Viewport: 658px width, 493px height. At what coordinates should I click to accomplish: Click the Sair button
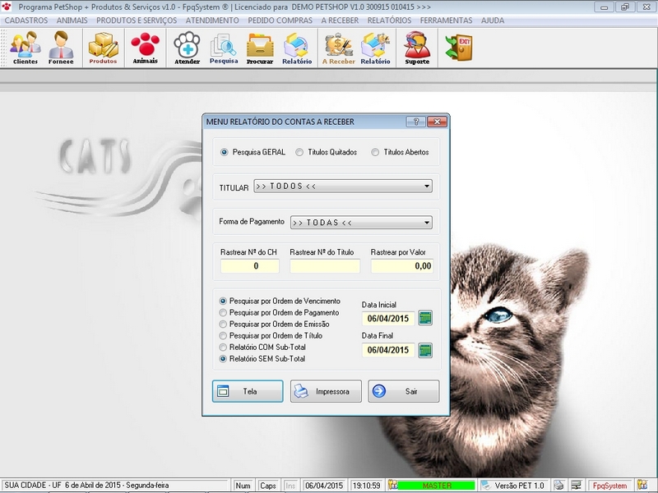(404, 391)
